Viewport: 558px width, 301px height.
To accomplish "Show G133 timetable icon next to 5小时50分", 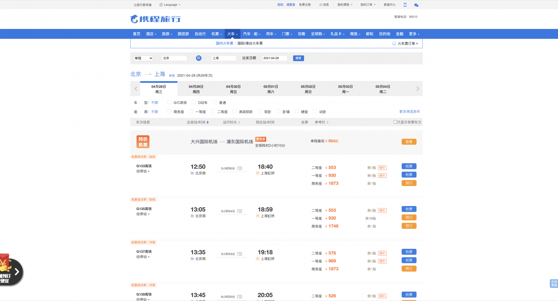I will pyautogui.click(x=239, y=168).
